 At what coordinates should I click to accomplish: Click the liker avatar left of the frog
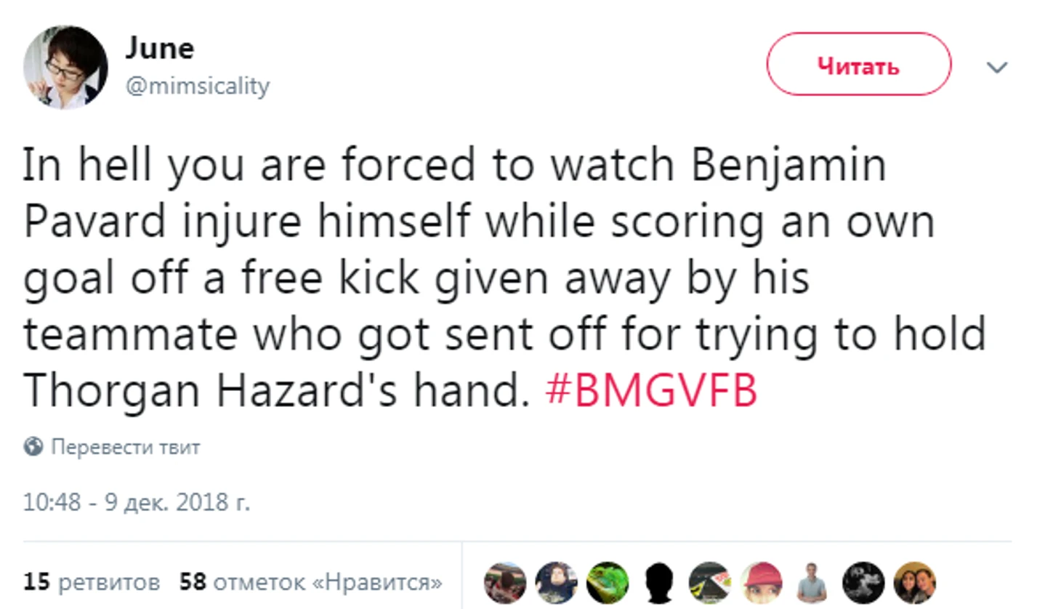(x=556, y=582)
